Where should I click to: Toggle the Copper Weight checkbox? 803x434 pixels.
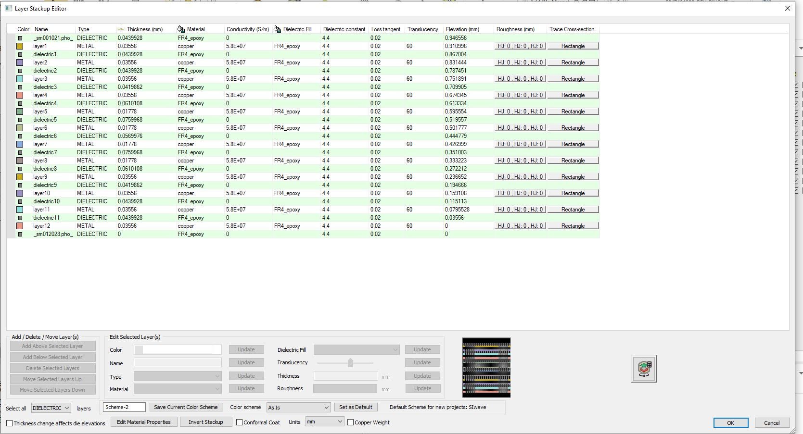[350, 422]
